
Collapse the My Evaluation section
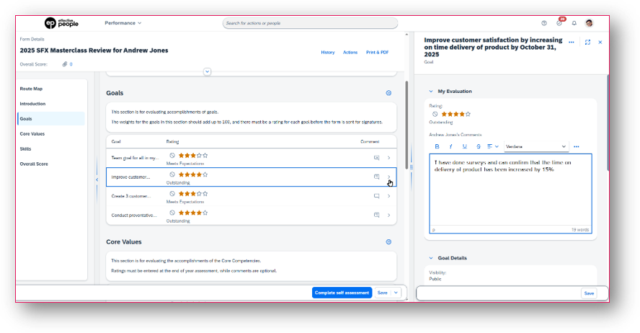431,92
